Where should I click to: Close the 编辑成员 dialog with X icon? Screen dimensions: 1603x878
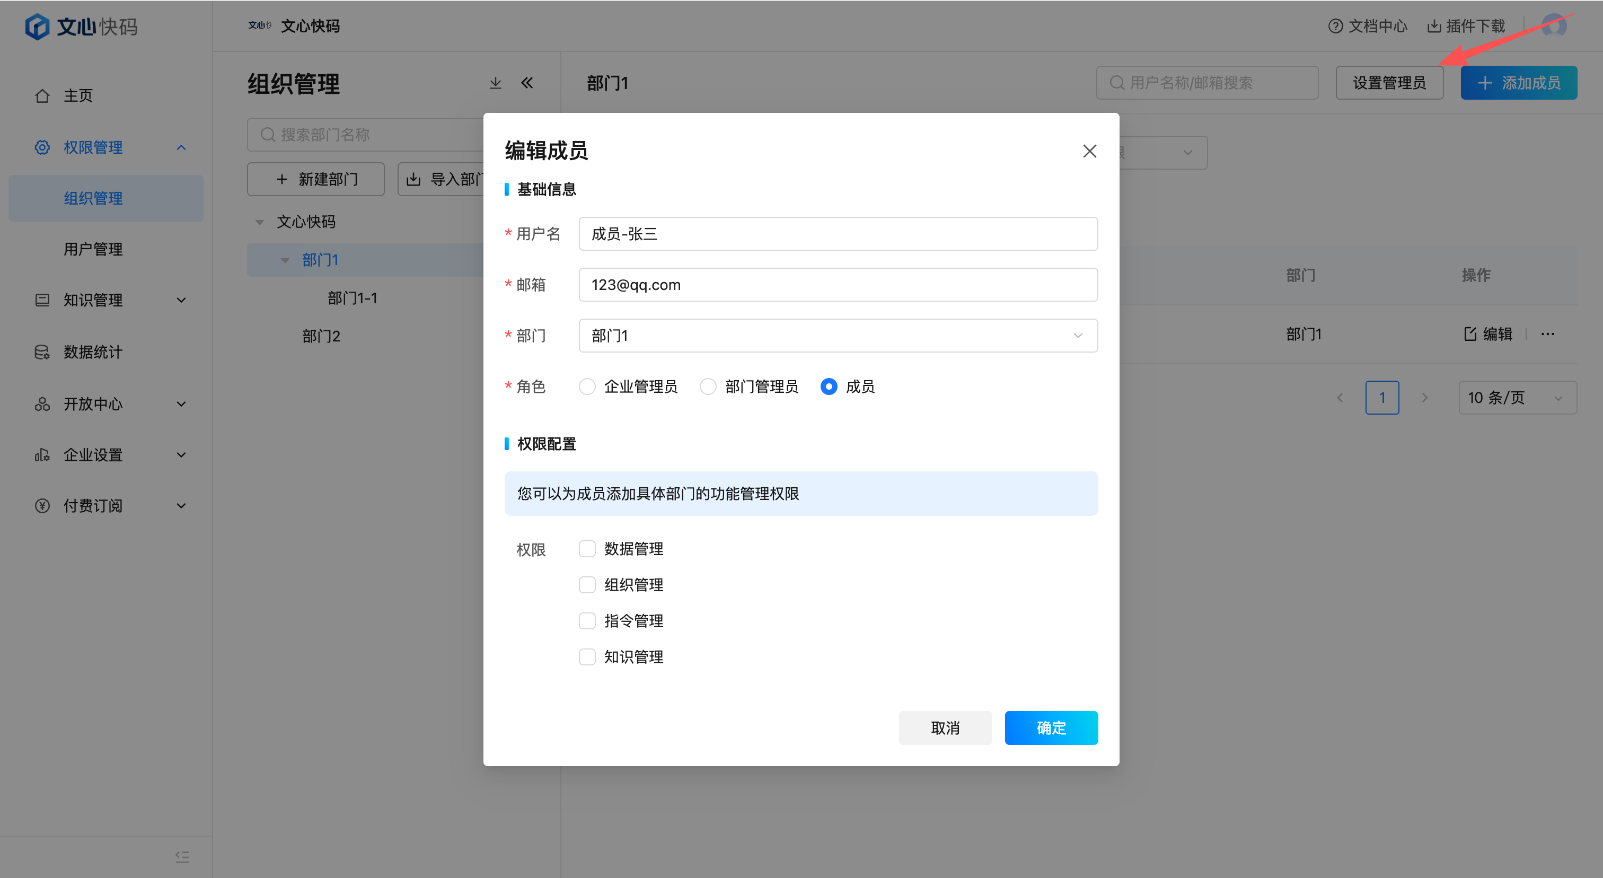pyautogui.click(x=1089, y=151)
